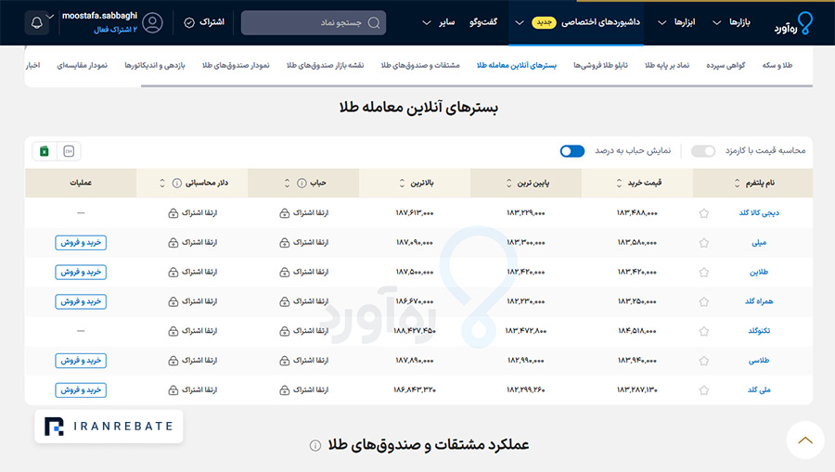Star the همراه گلد platform row
The height and width of the screenshot is (472, 835).
click(703, 301)
